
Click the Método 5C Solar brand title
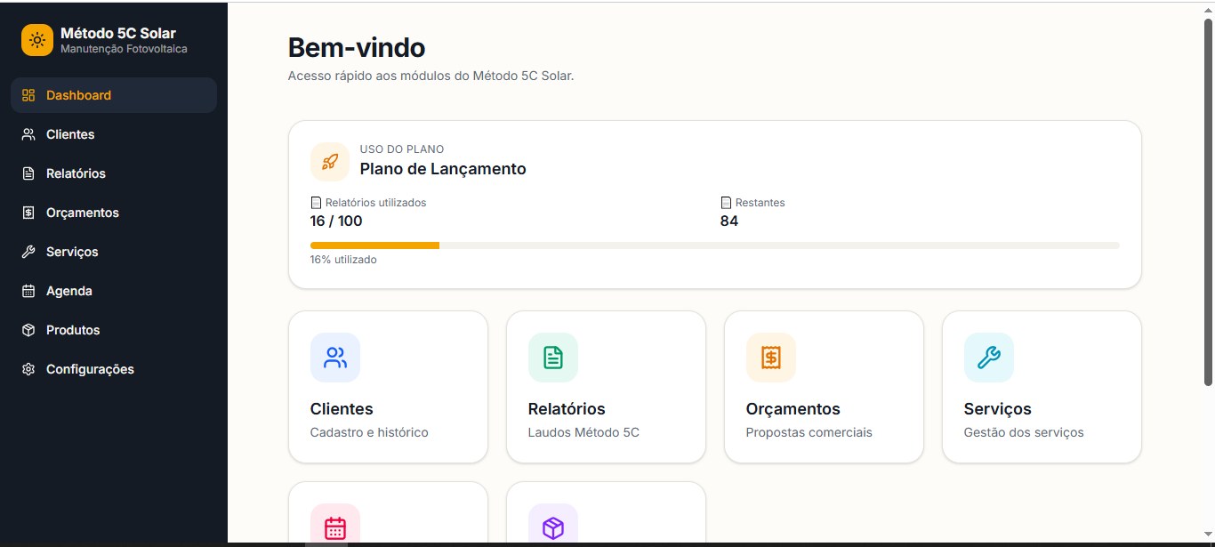118,33
